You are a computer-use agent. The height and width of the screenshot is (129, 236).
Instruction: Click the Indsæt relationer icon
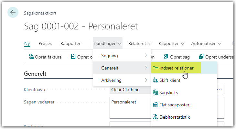[x=155, y=68]
